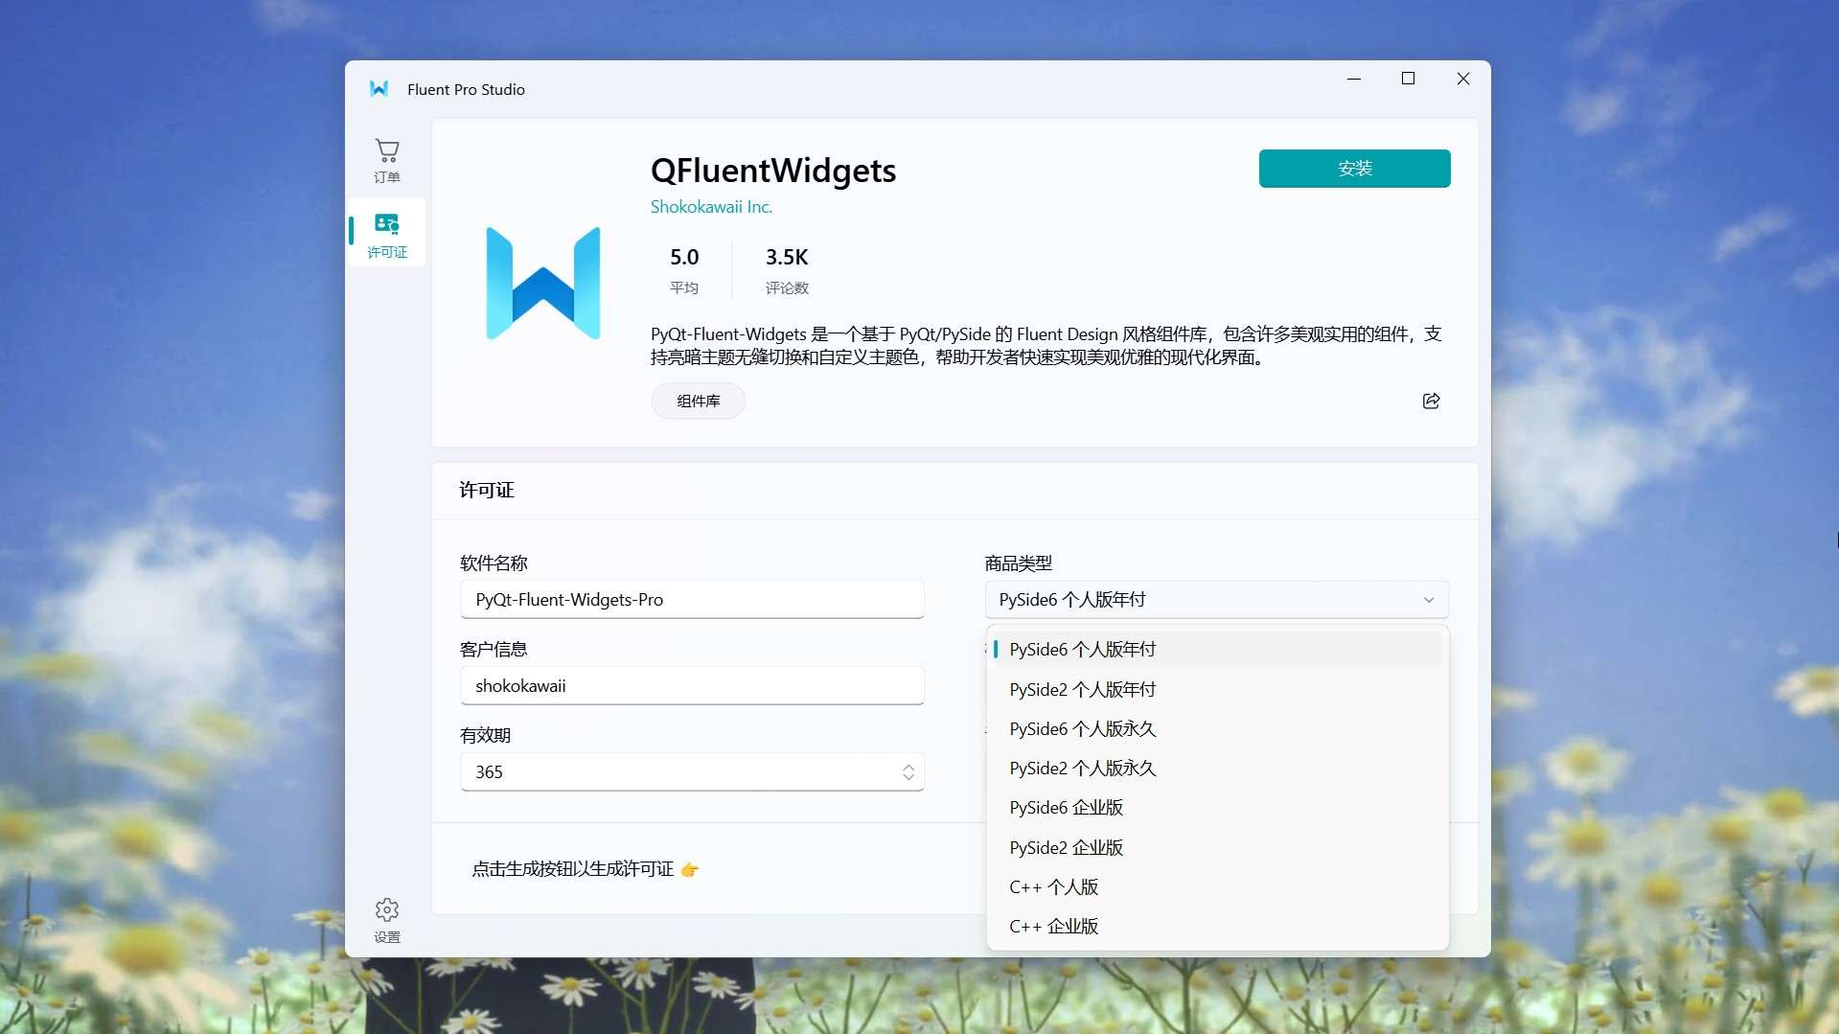The image size is (1839, 1034).
Task: Choose PySide2 个人版年付 option
Action: click(1216, 689)
